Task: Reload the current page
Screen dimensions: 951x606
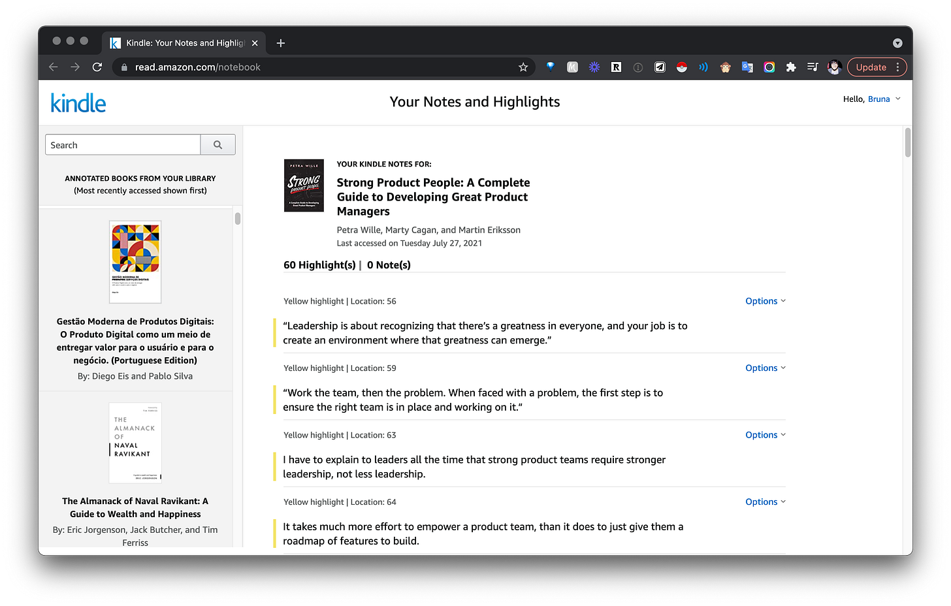Action: point(97,67)
